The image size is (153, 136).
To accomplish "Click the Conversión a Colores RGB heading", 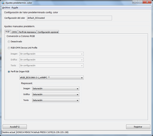I will (x=21, y=36).
